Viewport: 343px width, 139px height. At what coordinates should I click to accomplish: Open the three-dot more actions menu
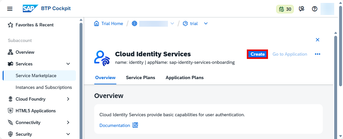pos(318,54)
